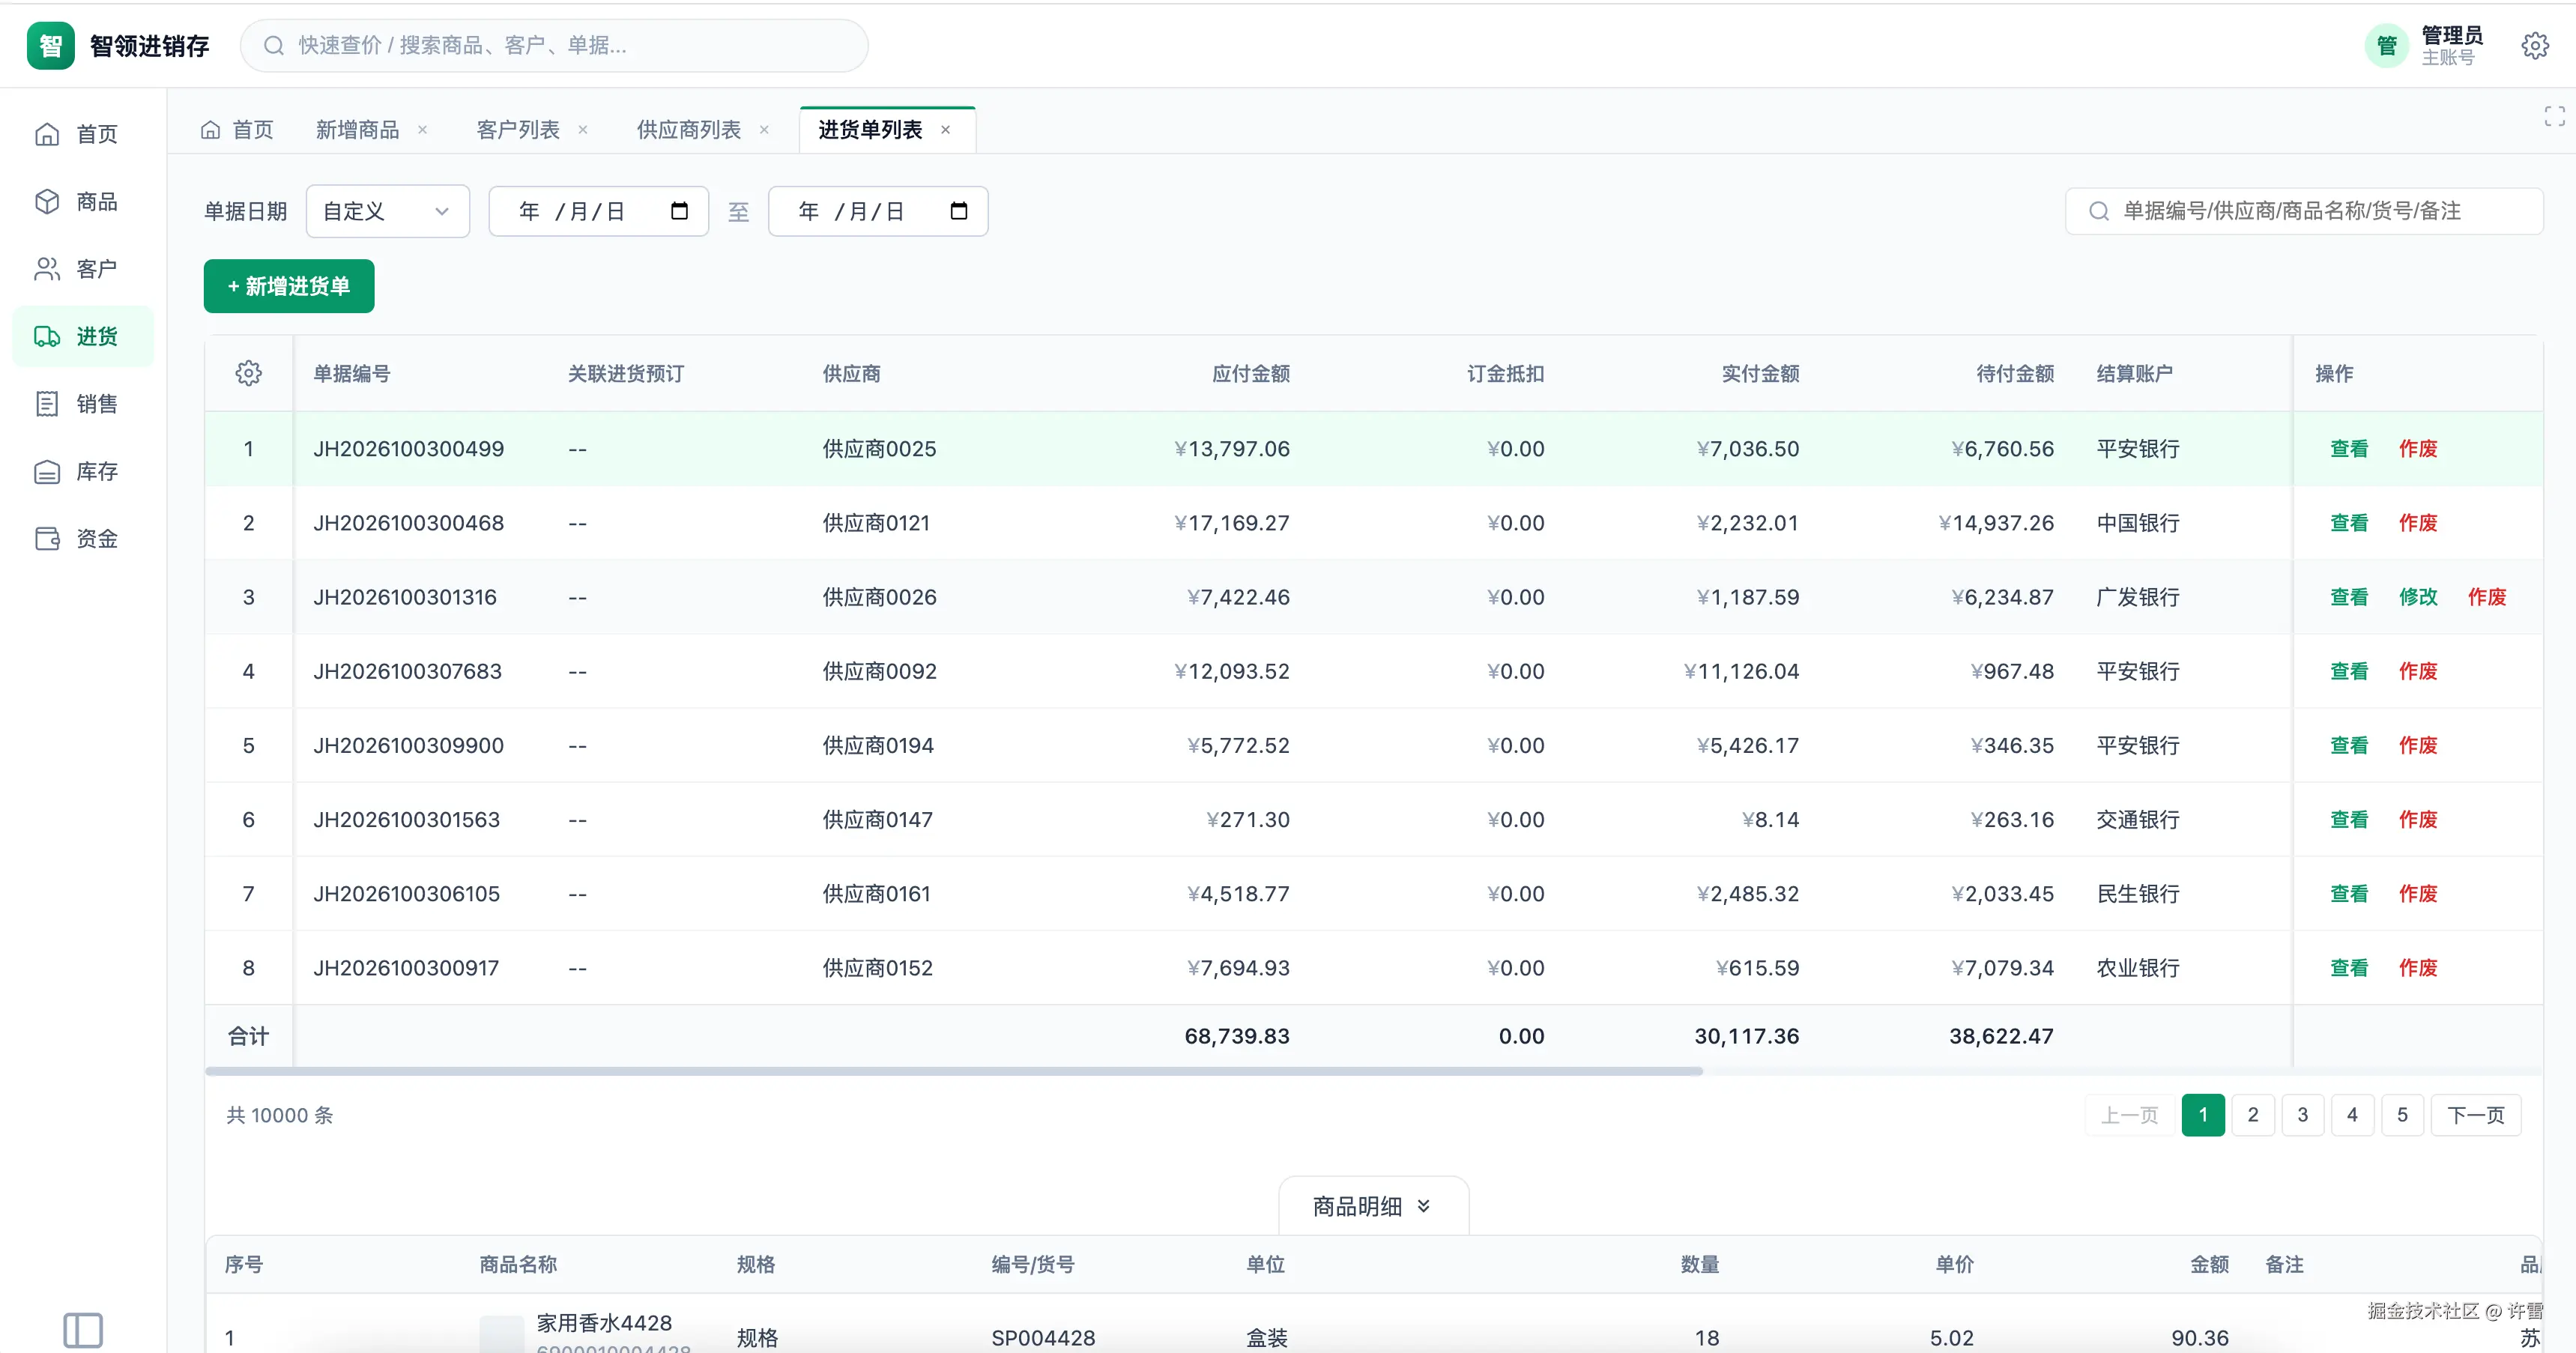Focus the global 快速查价 search box

point(554,45)
